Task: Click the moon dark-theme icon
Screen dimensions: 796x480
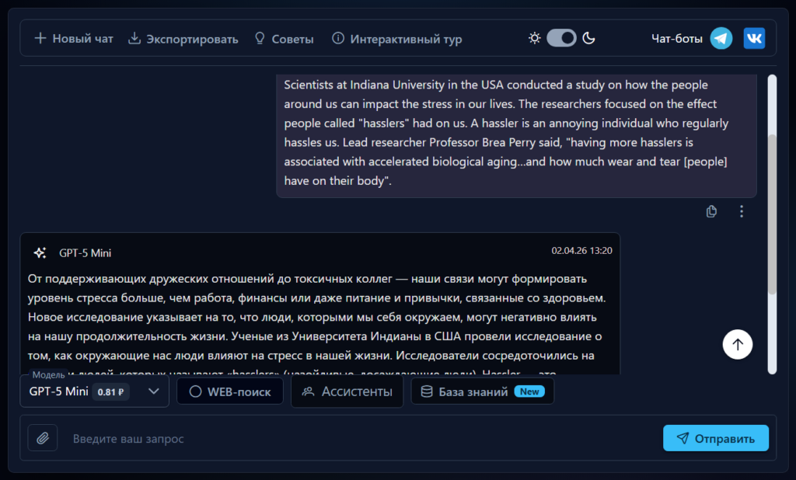Action: (589, 38)
